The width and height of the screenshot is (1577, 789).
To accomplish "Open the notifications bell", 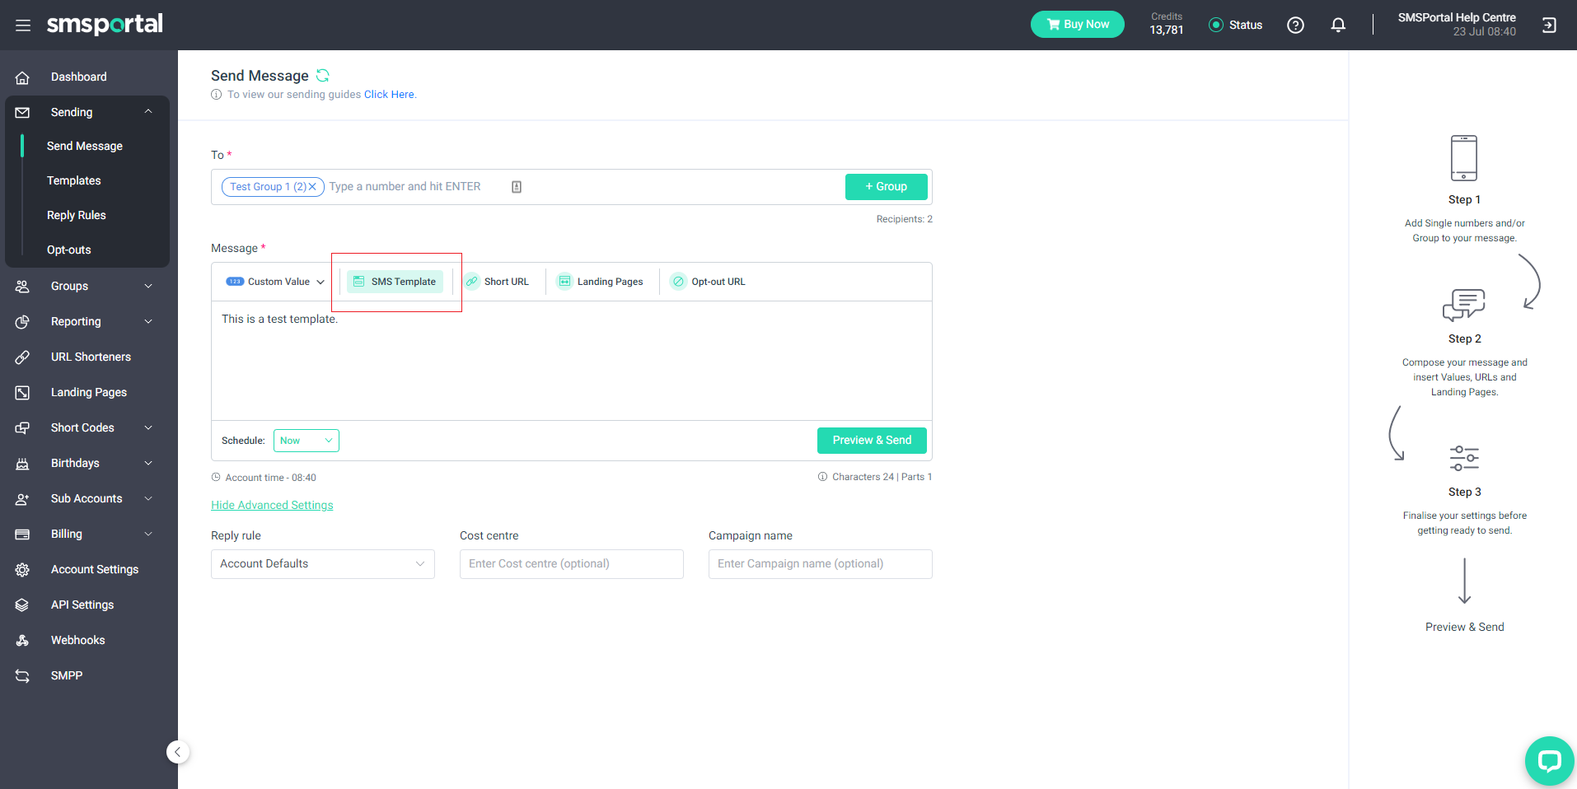I will click(x=1338, y=26).
